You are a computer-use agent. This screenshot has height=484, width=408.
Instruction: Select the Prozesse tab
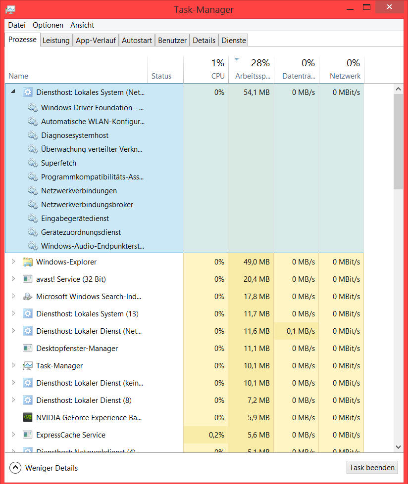[x=22, y=40]
